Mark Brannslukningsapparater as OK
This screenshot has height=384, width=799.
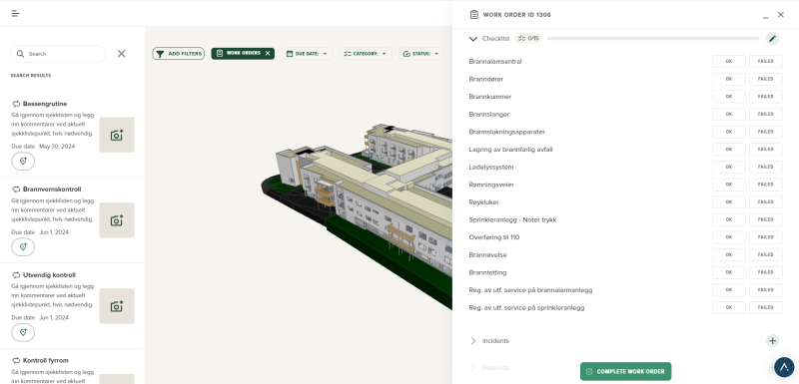[x=729, y=132]
